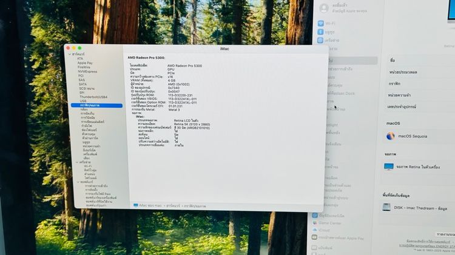This screenshot has height=255, width=455.
Task: Open Wallet & Apple Pay icon in Settings sidebar
Action: pyautogui.click(x=314, y=237)
